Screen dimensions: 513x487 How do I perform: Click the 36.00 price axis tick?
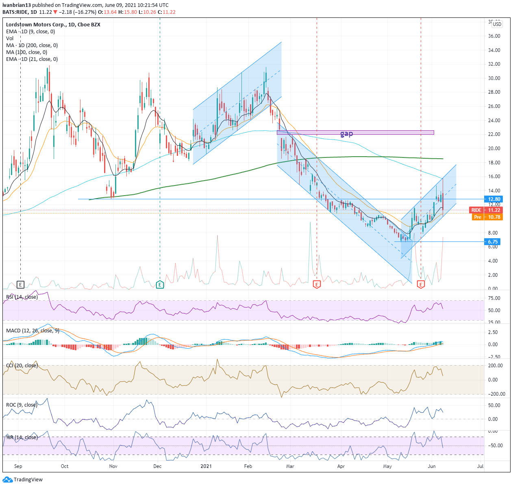coord(494,36)
